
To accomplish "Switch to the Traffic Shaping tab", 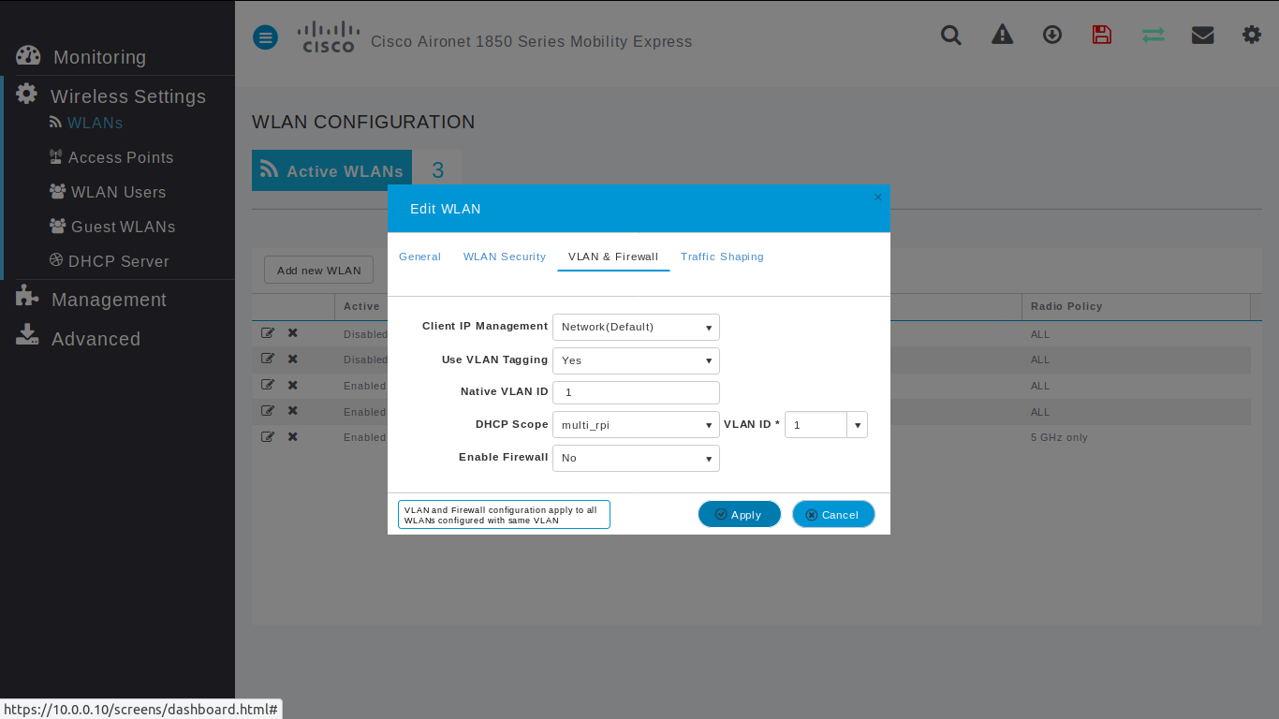I will coord(722,257).
